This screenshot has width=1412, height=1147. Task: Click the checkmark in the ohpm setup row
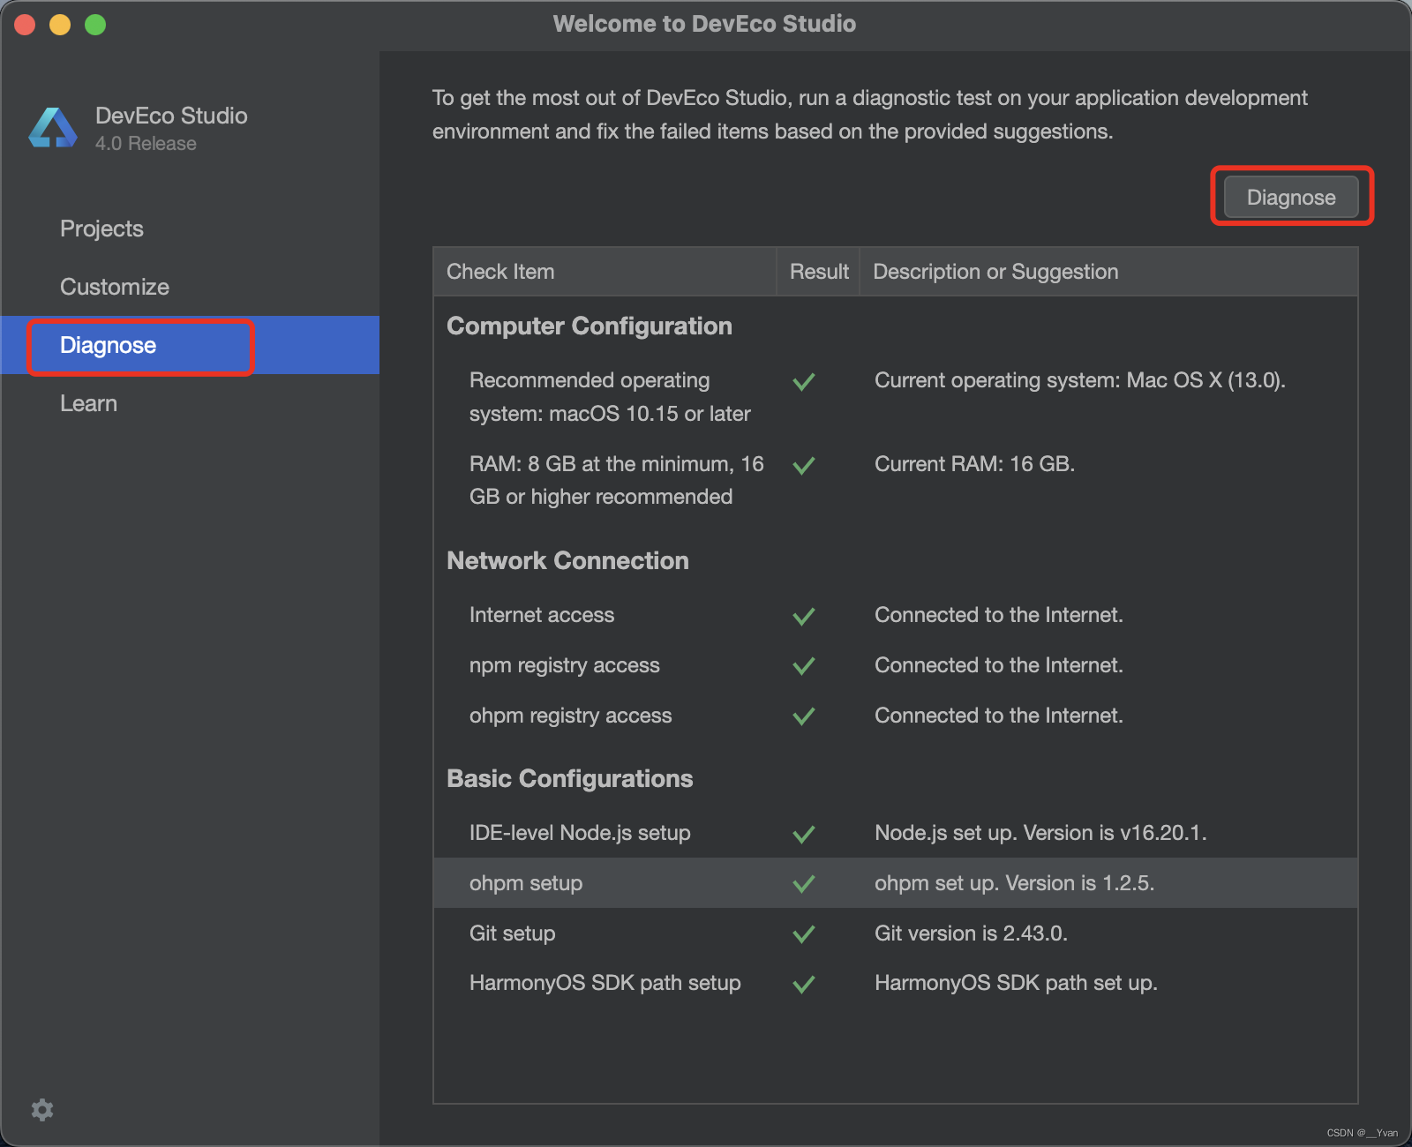804,884
